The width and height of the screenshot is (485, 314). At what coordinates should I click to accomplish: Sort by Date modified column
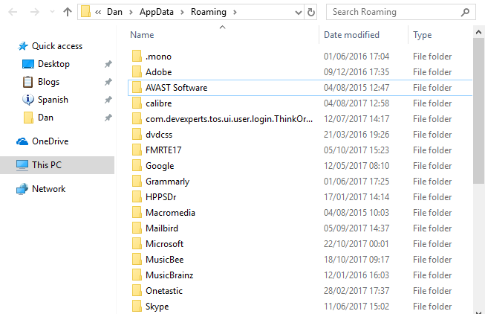pos(351,35)
